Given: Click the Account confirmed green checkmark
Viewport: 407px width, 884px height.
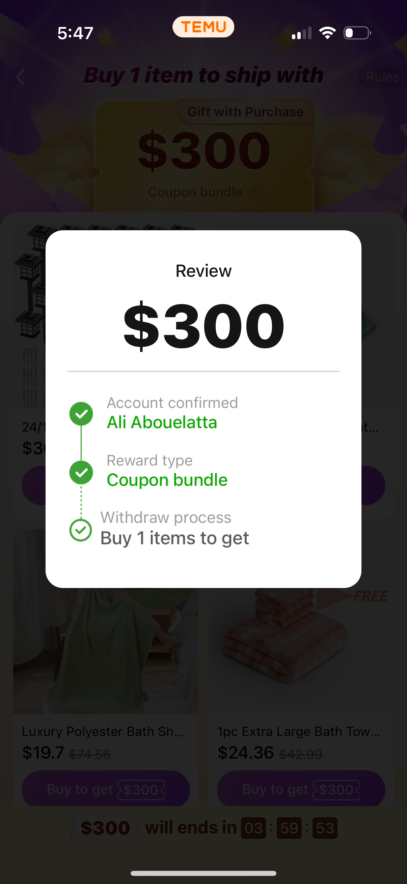Looking at the screenshot, I should pos(81,414).
